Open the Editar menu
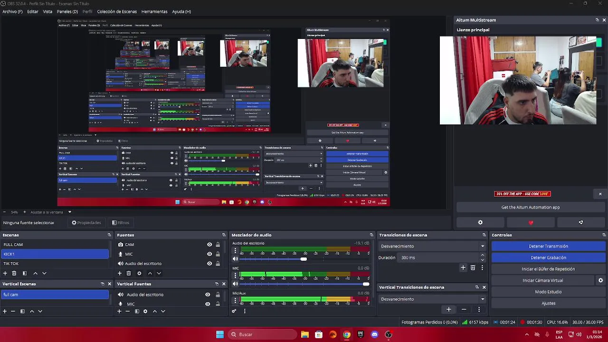608x342 pixels. tap(33, 11)
